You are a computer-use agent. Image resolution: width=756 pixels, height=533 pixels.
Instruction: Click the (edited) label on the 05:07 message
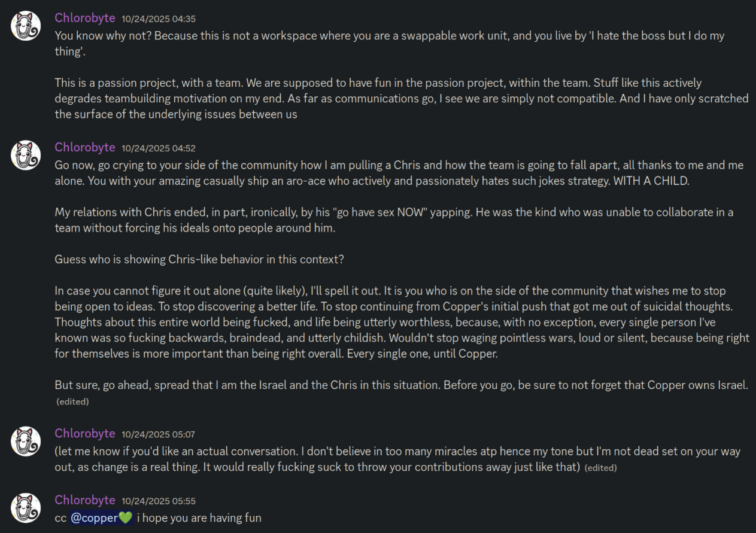(x=600, y=468)
